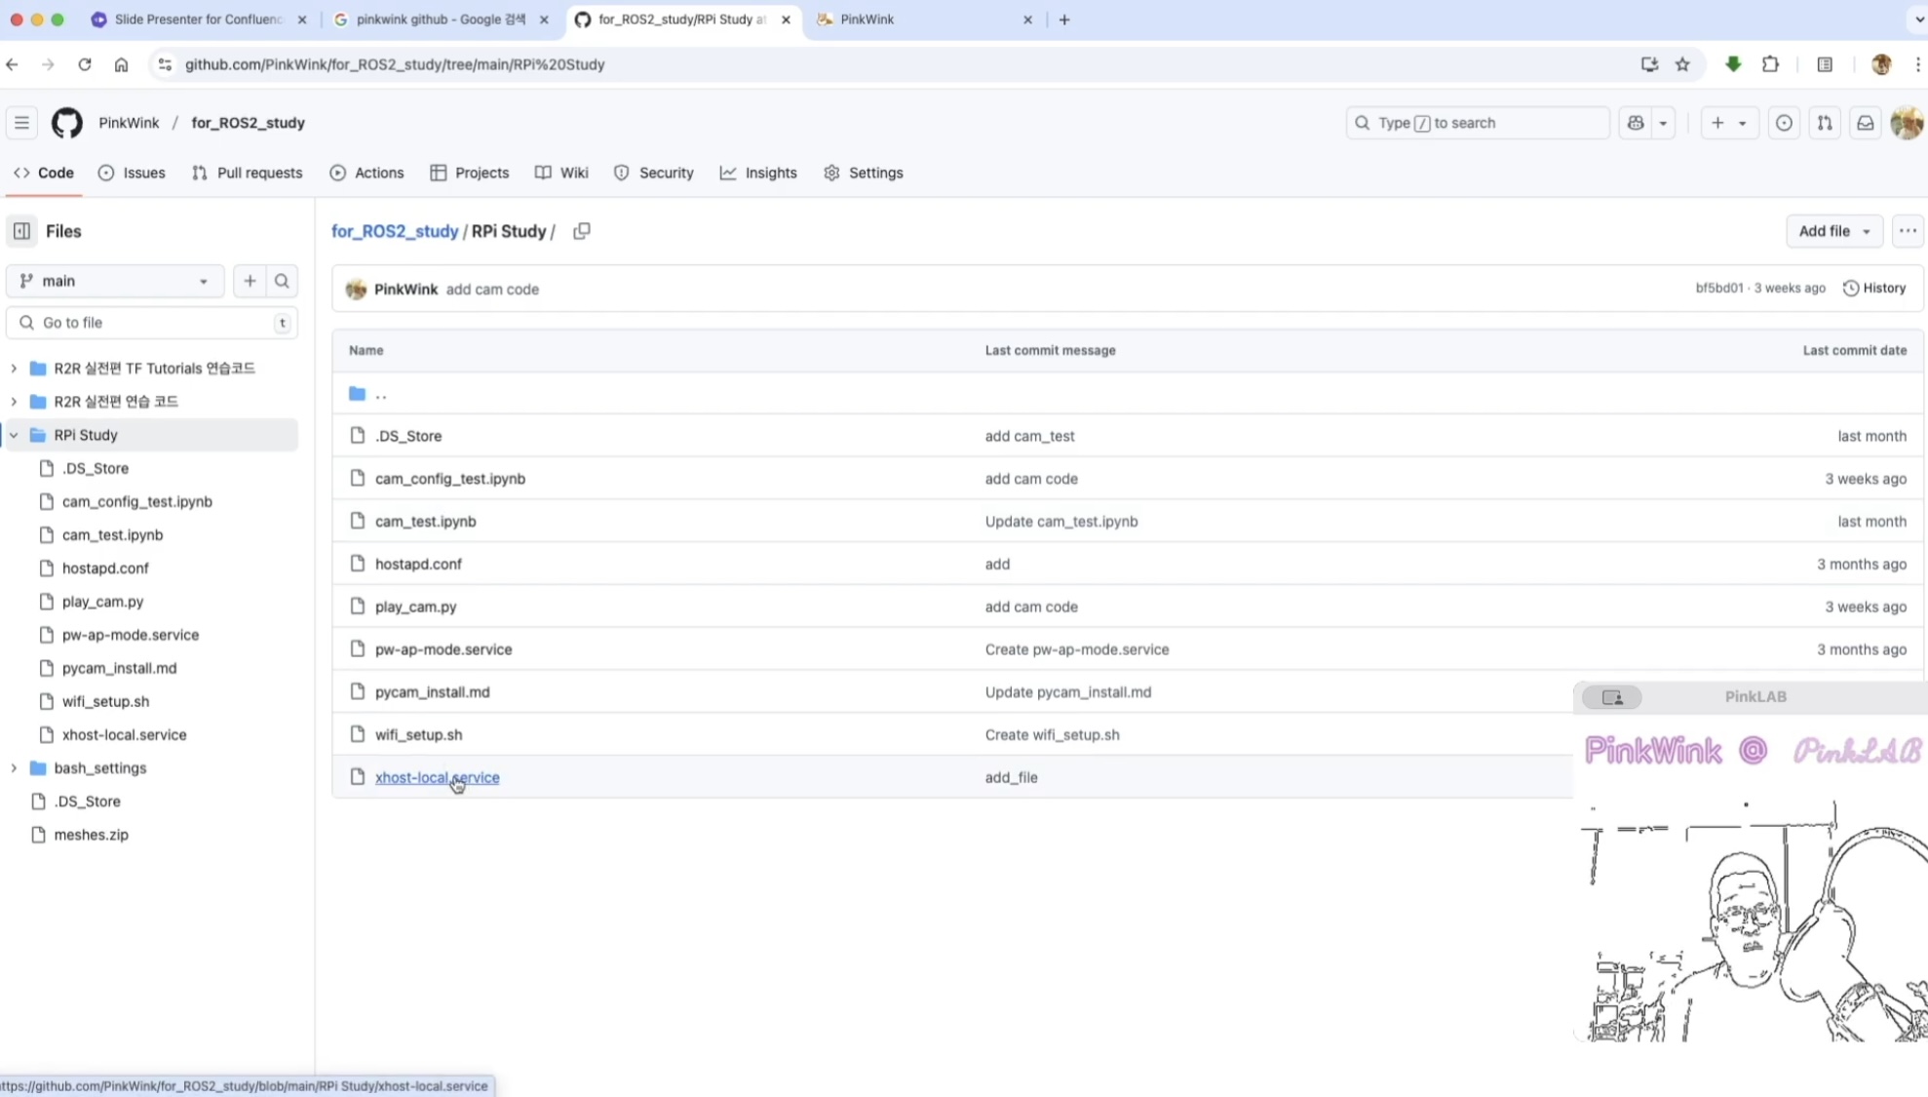Image resolution: width=1928 pixels, height=1097 pixels.
Task: Copy the RPi Study folder path
Action: point(582,231)
